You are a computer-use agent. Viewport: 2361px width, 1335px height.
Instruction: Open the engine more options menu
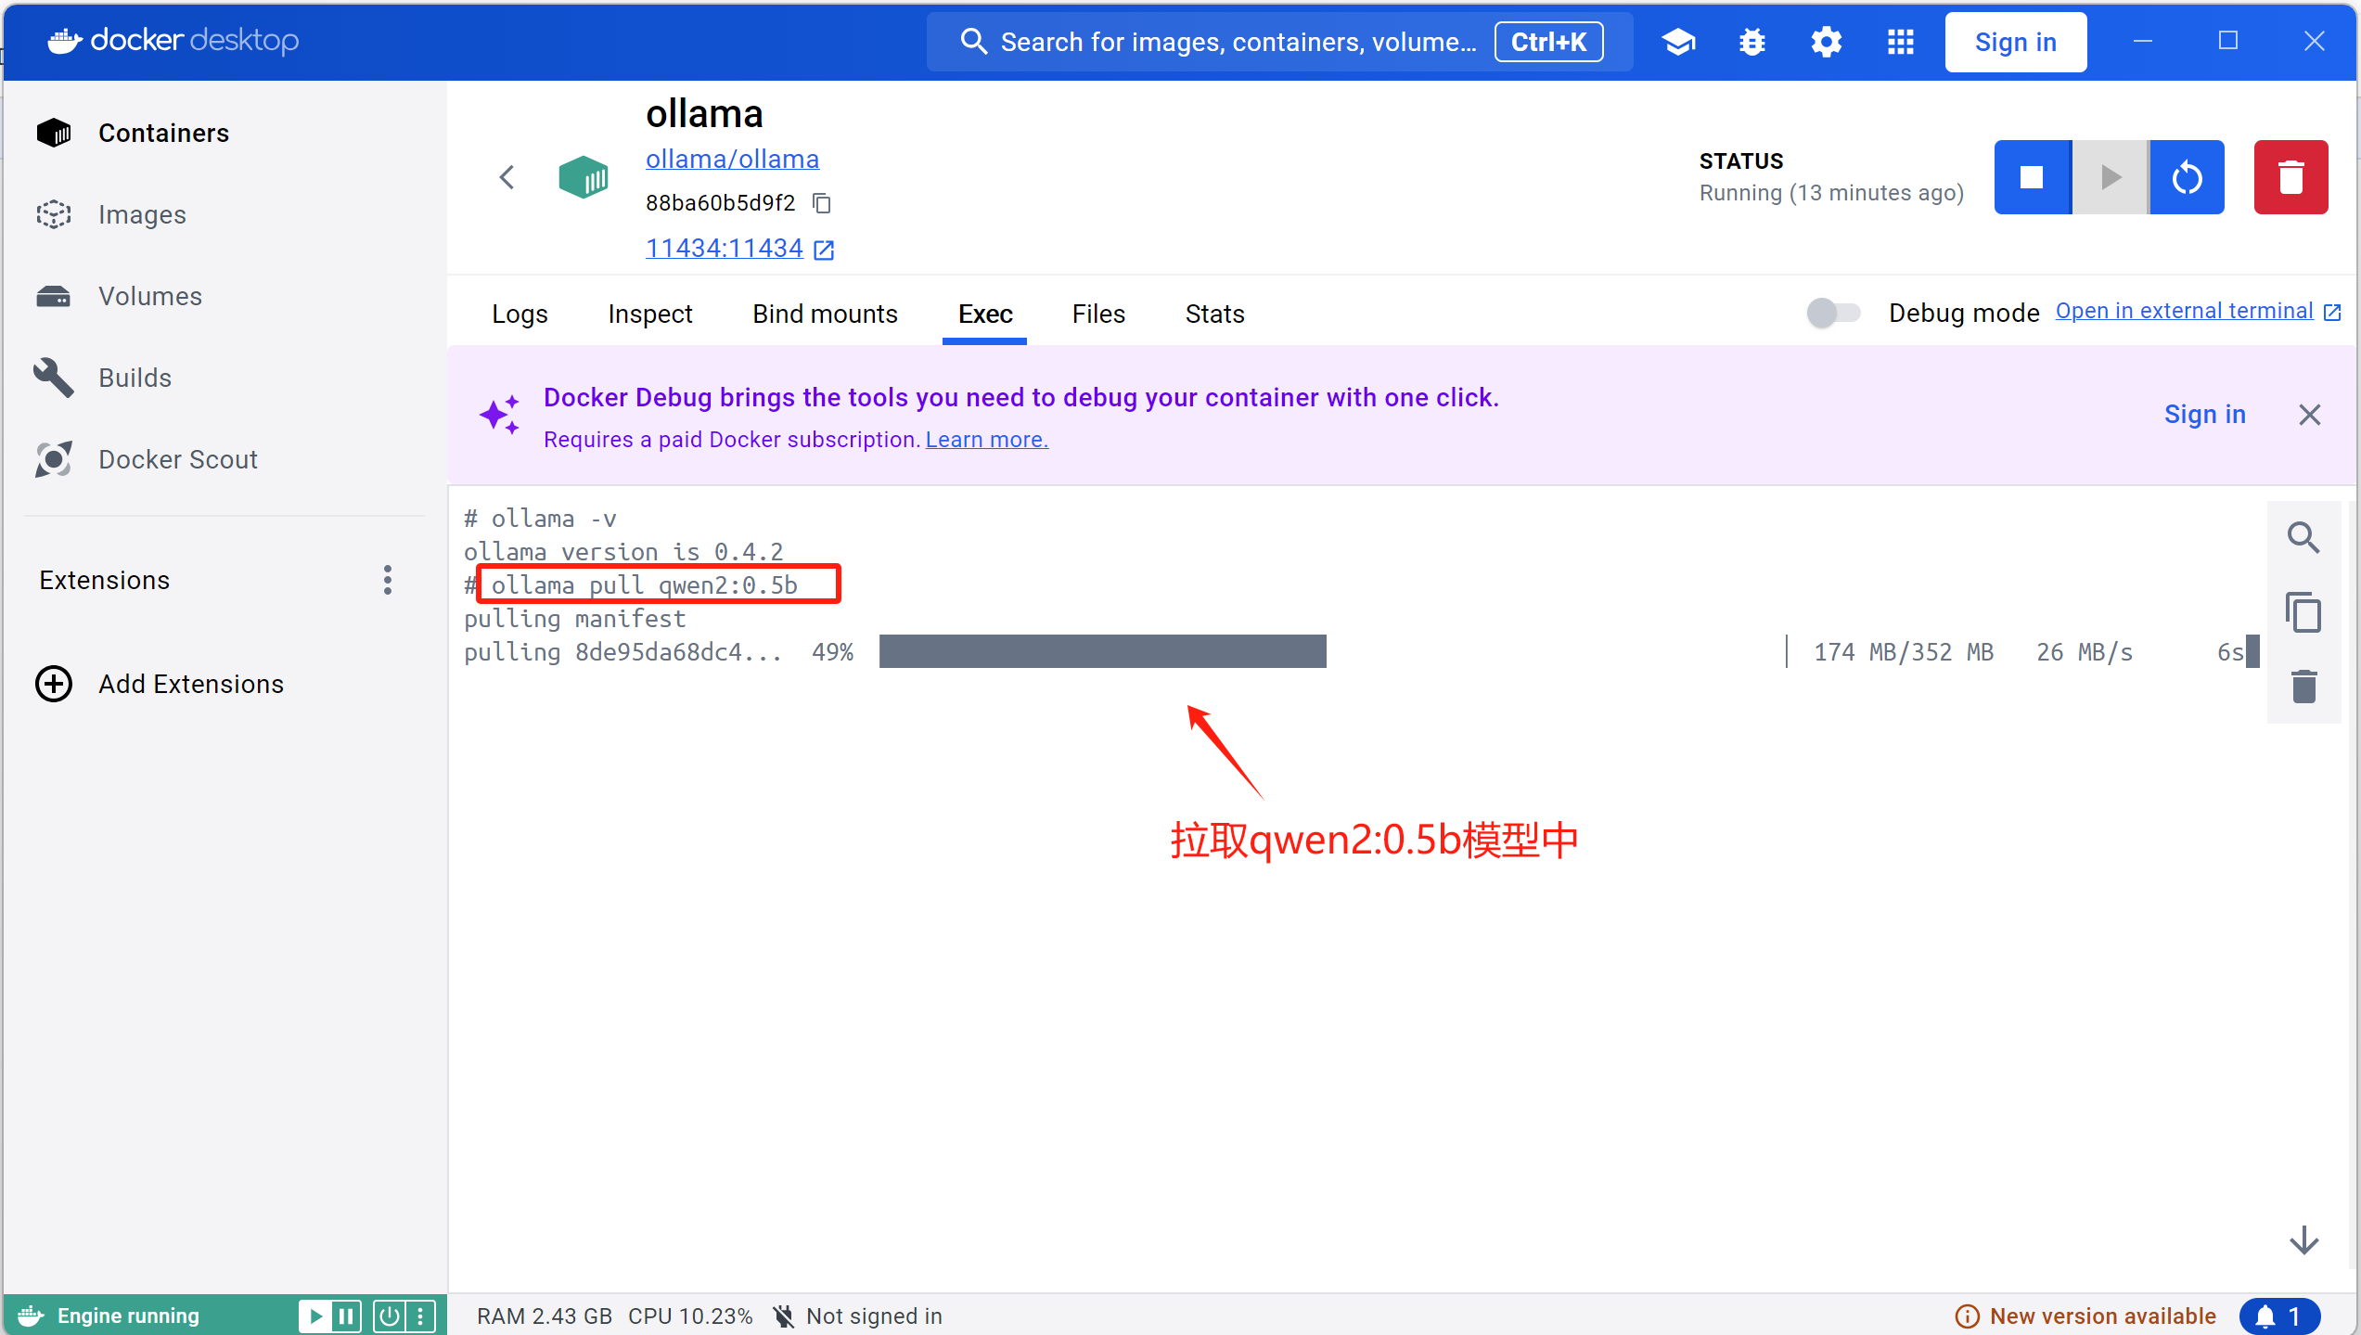tap(420, 1316)
